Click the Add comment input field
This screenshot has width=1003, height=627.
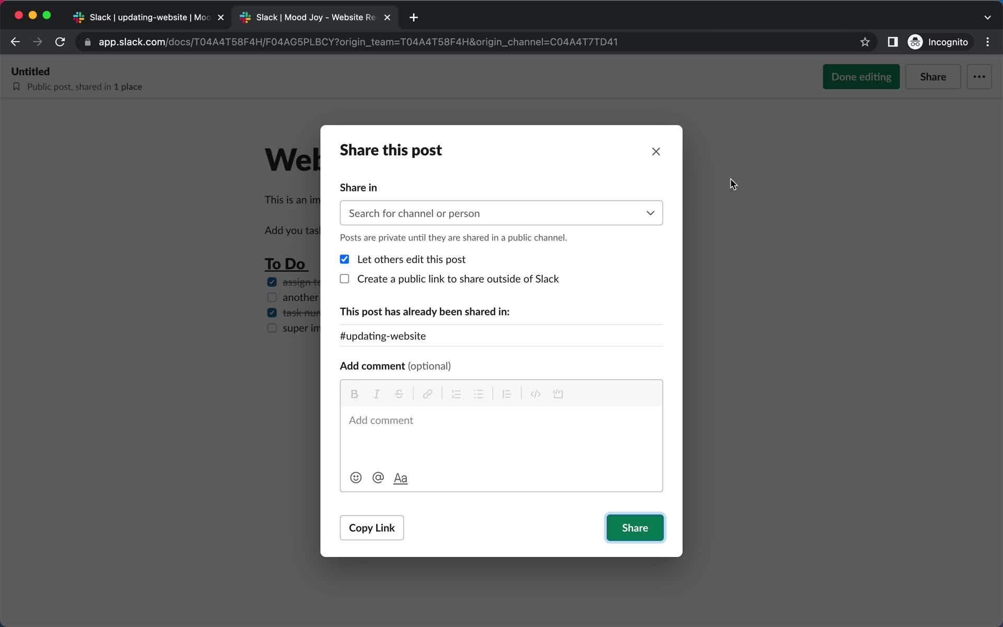(x=501, y=420)
